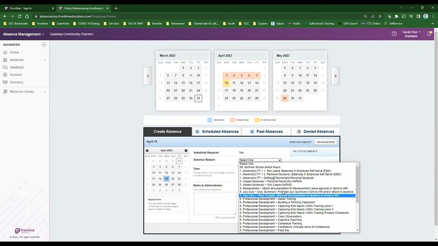Collapse the navigation panel arrow
The height and width of the screenshot is (246, 438).
click(44, 45)
